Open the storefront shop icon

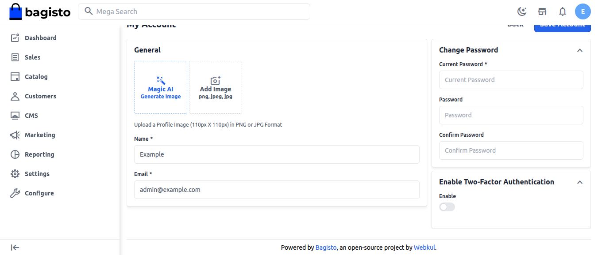(542, 11)
